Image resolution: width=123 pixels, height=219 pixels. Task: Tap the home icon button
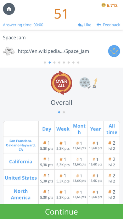click(x=9, y=9)
